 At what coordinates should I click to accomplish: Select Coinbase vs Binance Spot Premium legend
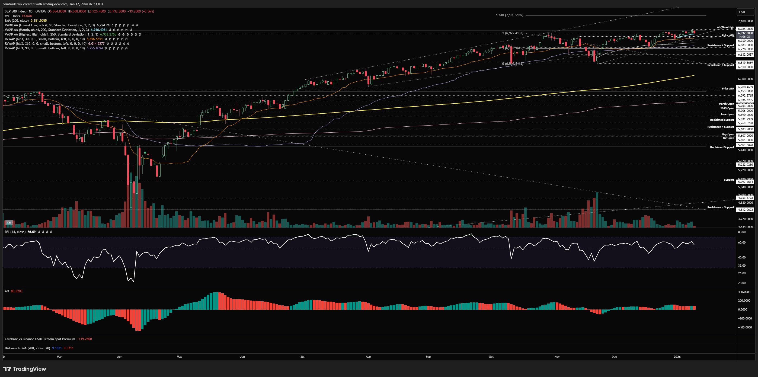[40, 339]
